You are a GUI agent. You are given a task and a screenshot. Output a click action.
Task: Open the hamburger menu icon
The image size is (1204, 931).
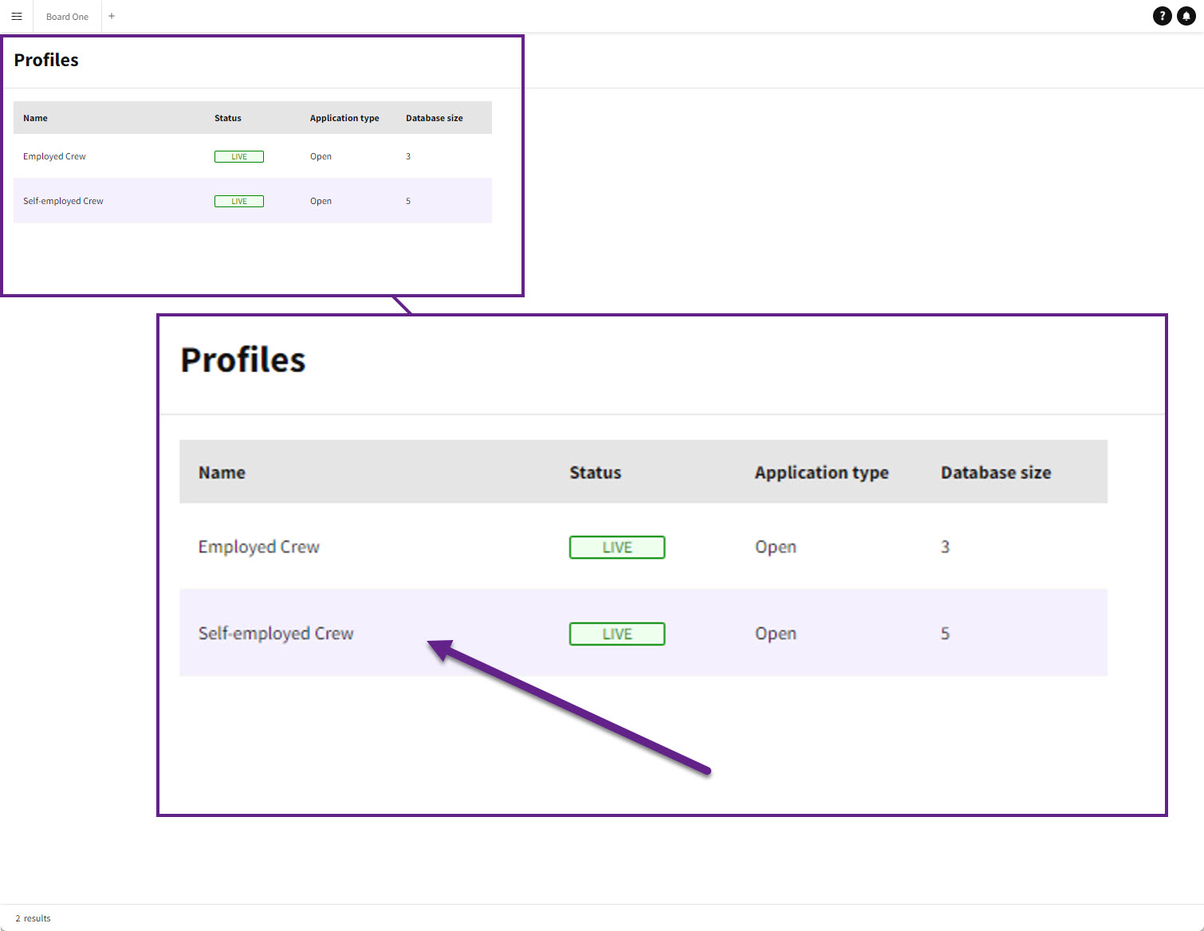(x=16, y=16)
